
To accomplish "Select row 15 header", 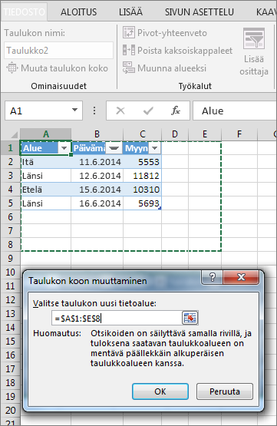I will 10,342.
